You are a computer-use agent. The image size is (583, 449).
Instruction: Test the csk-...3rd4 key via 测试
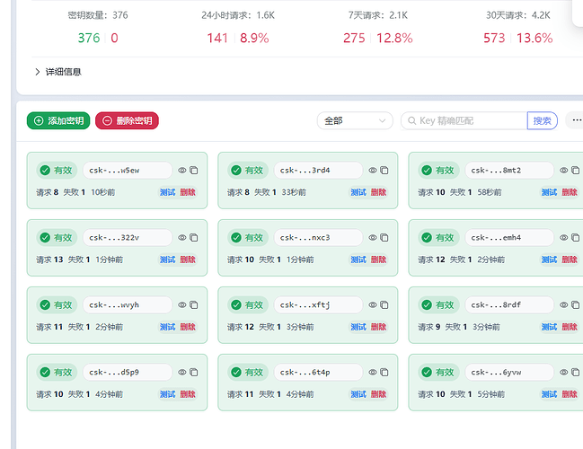(358, 192)
